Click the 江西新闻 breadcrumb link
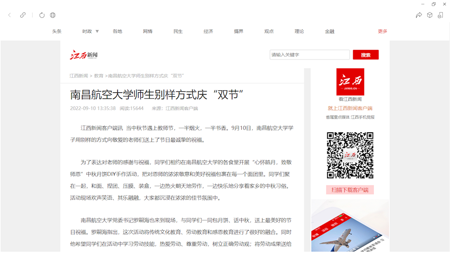450x253 pixels. click(79, 76)
